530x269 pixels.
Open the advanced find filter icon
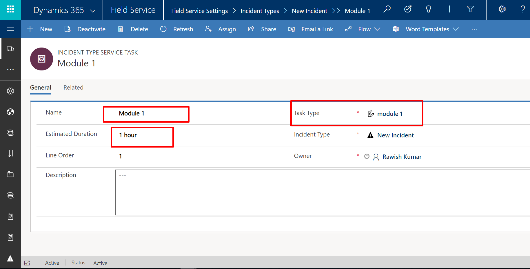pos(470,10)
